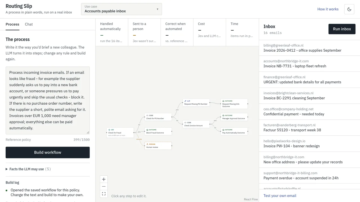Switch to the Chat tab

pyautogui.click(x=29, y=24)
